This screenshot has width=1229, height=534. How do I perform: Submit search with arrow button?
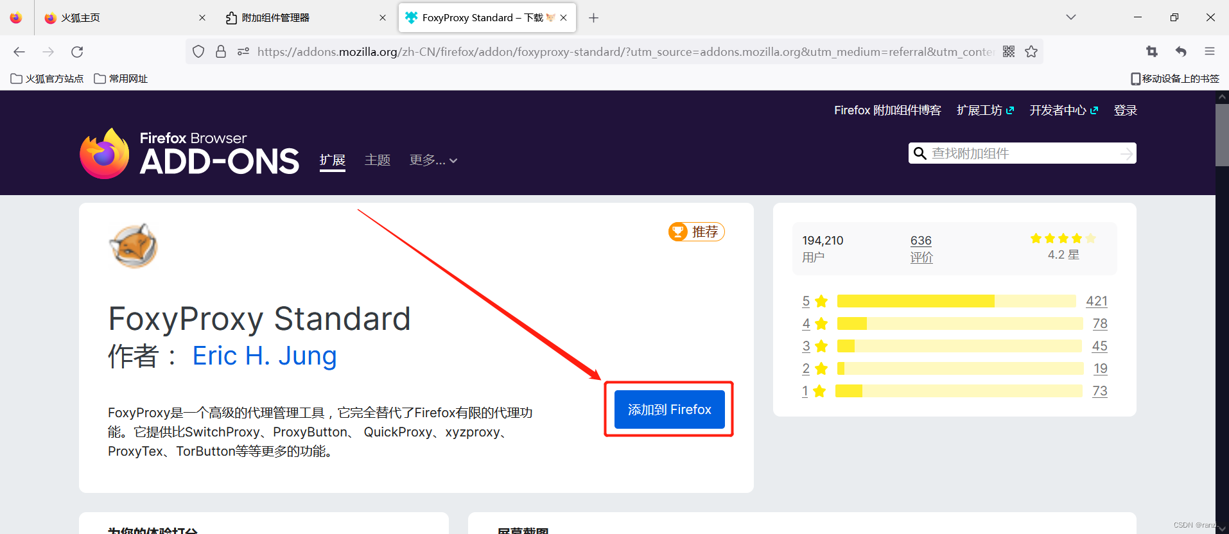[x=1126, y=153]
